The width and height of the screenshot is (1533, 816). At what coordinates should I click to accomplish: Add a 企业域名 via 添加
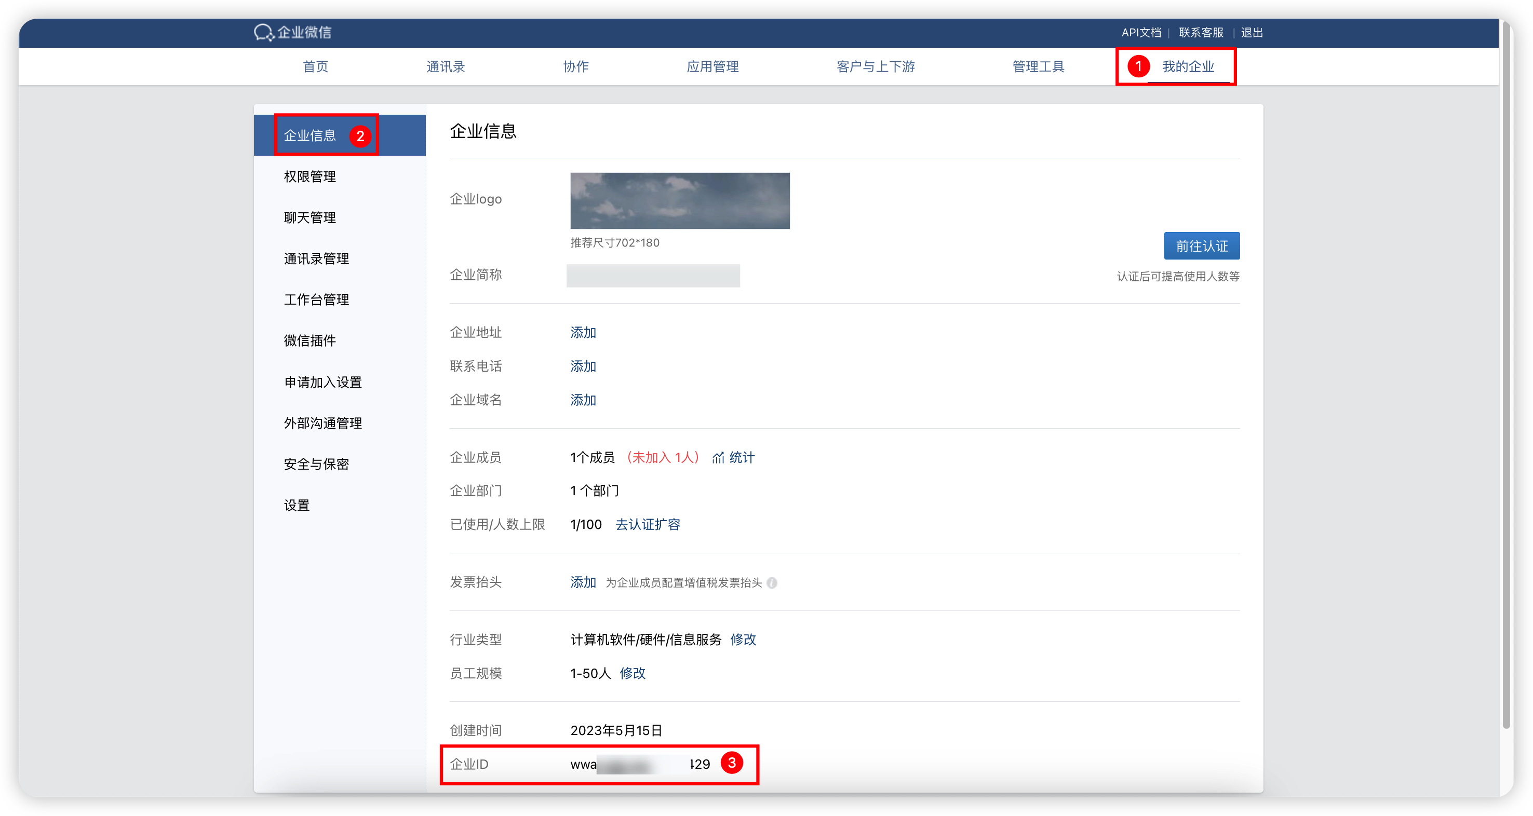coord(583,400)
